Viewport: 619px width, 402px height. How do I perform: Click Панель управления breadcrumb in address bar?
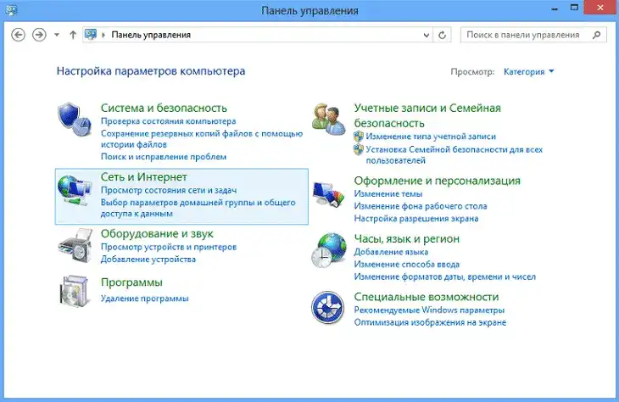[x=151, y=35]
